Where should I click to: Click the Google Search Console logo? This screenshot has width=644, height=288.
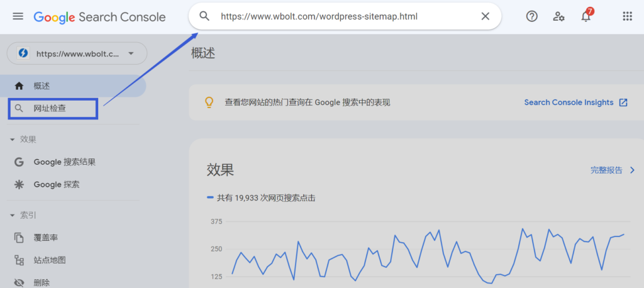coord(100,17)
